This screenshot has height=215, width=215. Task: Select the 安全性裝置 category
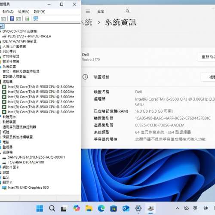tap(11, 61)
